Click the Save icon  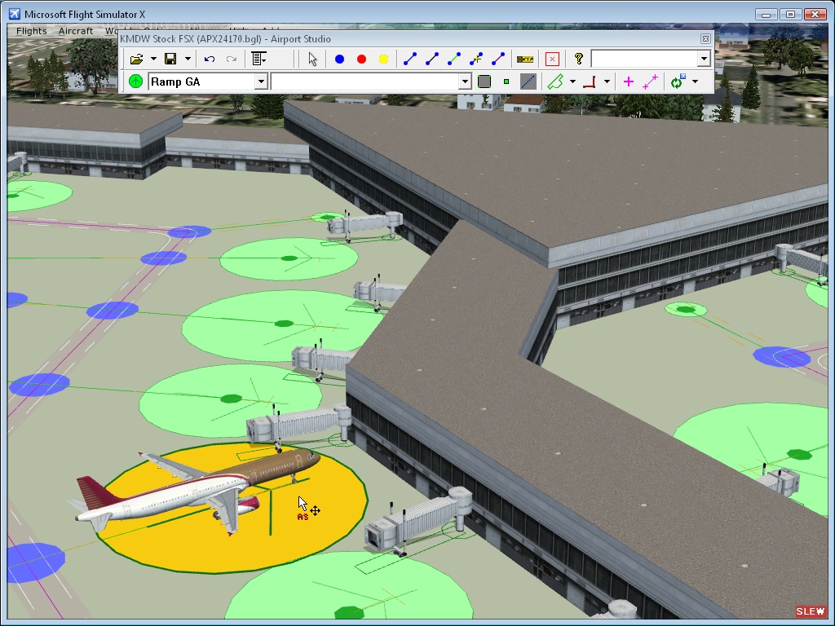(x=172, y=59)
